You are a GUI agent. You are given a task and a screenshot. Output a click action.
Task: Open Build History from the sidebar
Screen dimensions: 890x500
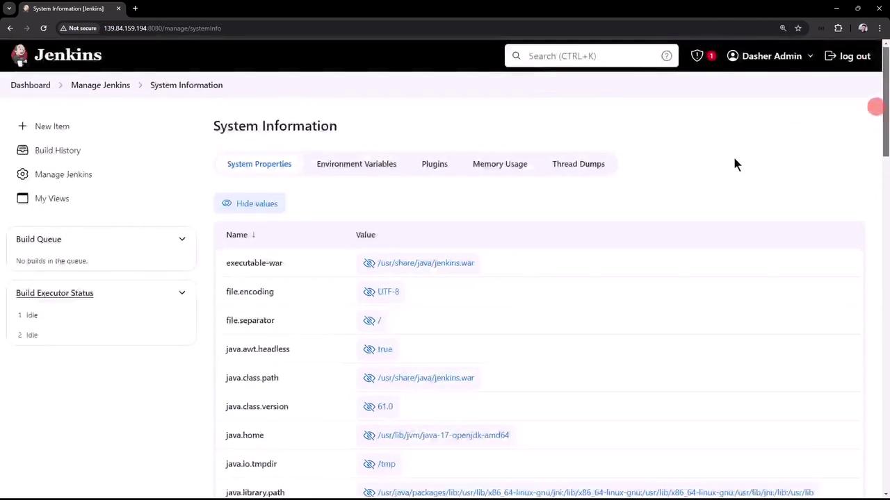coord(58,150)
